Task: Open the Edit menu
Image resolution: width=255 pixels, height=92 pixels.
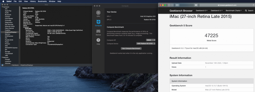Action: click(x=20, y=1)
